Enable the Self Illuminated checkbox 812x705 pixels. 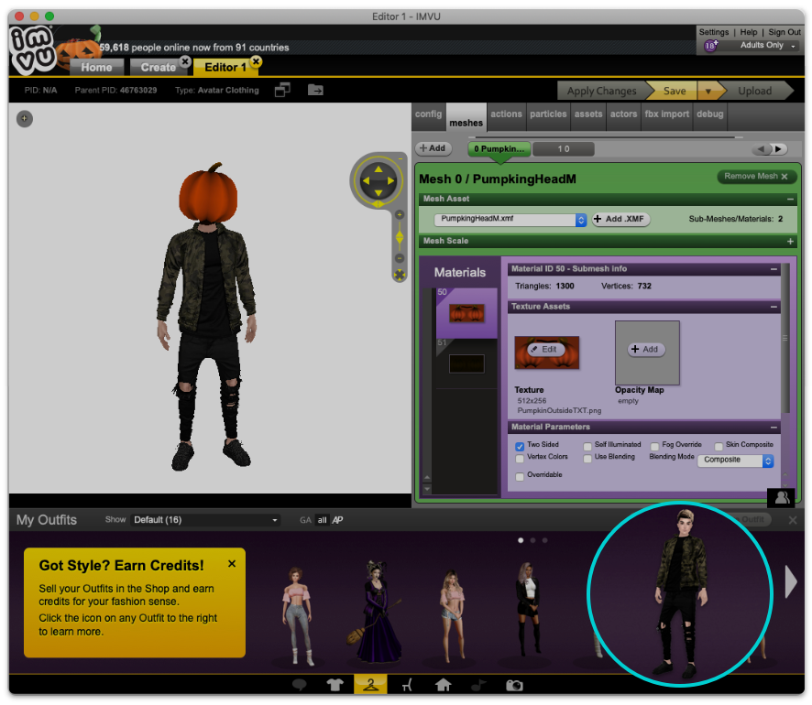click(x=587, y=447)
